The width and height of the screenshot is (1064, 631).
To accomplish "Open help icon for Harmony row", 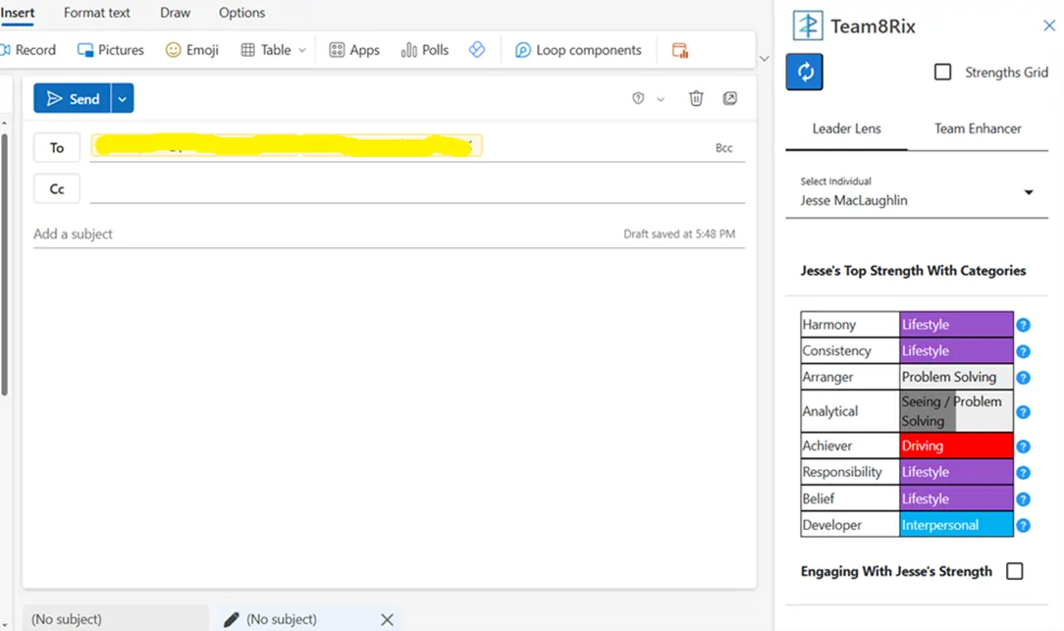I will [x=1024, y=325].
